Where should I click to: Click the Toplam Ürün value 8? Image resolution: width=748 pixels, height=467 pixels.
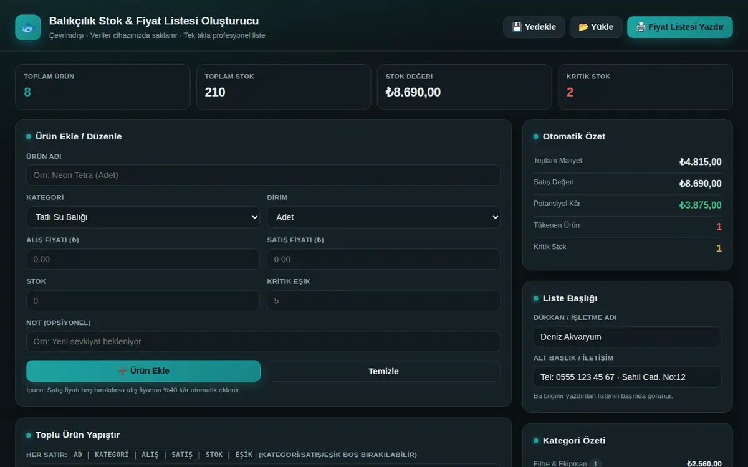click(x=27, y=92)
